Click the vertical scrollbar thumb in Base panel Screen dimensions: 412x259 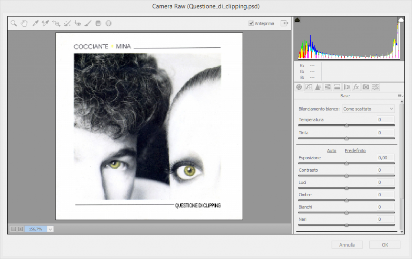point(402,151)
